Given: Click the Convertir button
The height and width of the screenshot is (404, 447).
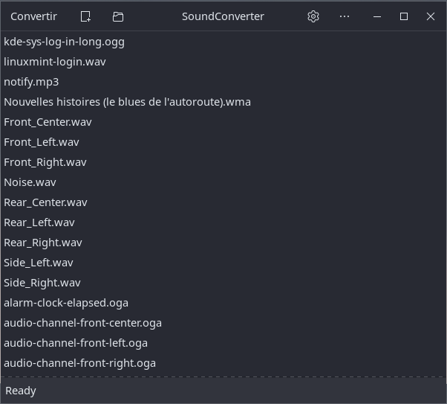Looking at the screenshot, I should pos(33,16).
